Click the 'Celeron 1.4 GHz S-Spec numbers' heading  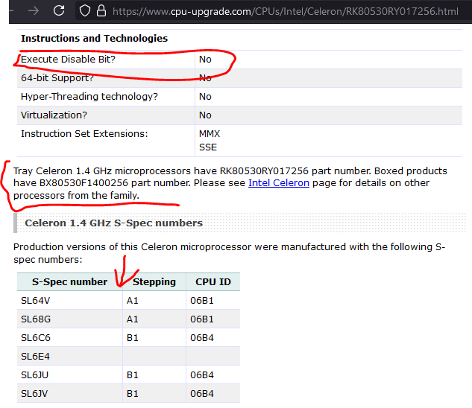click(114, 223)
